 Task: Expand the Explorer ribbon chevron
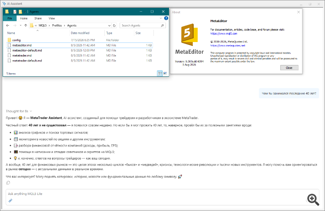pos(161,18)
